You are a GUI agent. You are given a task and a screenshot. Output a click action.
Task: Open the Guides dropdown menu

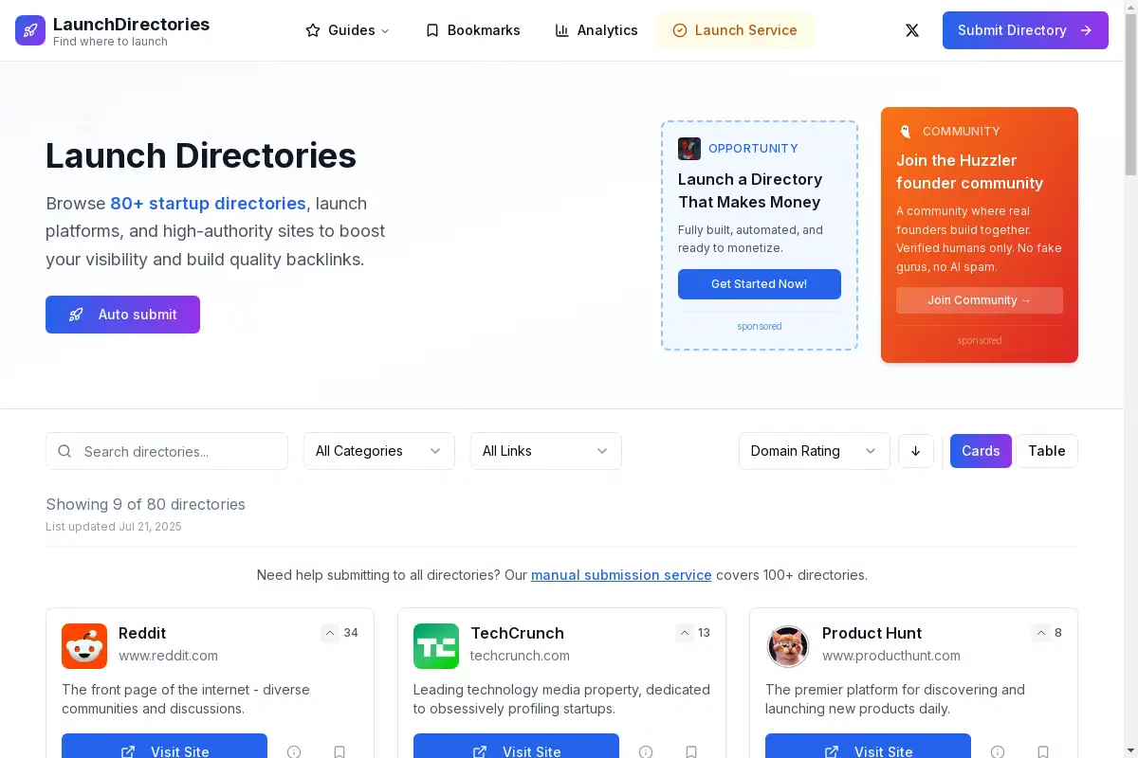[x=347, y=30]
